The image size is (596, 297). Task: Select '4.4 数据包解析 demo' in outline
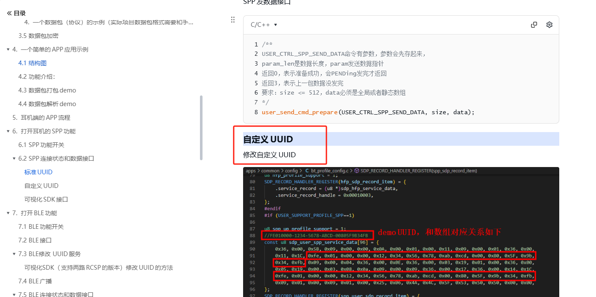point(47,104)
